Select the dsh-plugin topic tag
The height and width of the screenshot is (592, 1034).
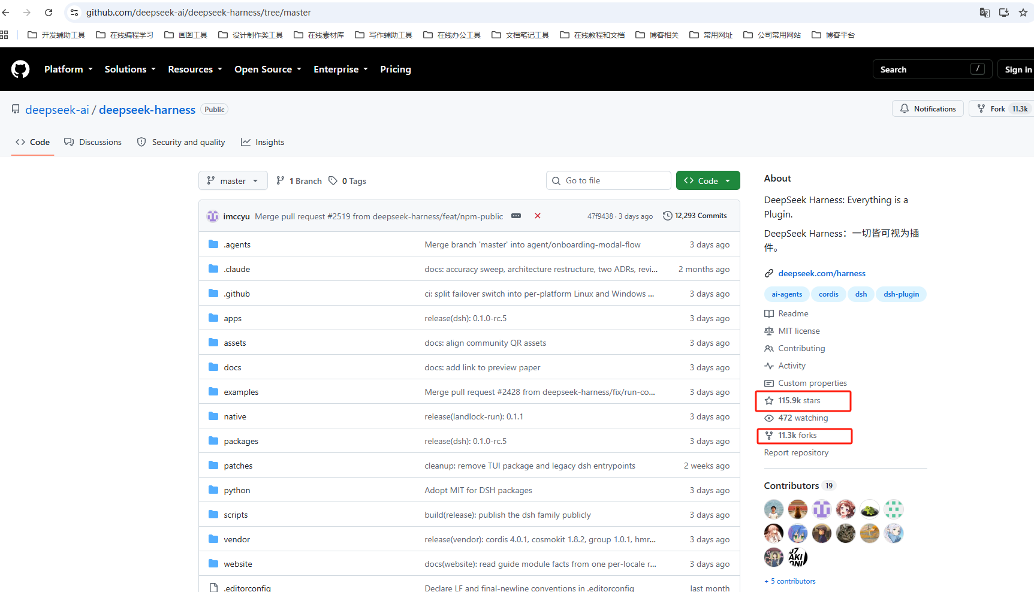click(x=901, y=294)
